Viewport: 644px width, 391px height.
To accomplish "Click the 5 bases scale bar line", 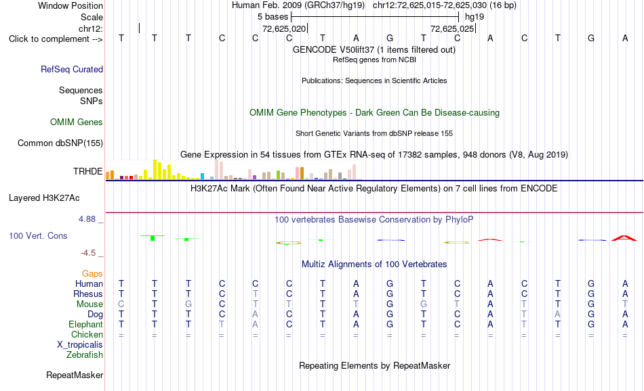I will tap(375, 17).
